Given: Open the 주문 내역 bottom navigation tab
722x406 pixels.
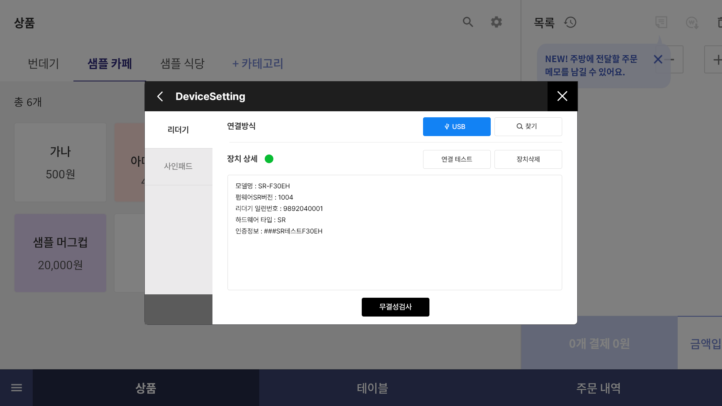Looking at the screenshot, I should 599,388.
